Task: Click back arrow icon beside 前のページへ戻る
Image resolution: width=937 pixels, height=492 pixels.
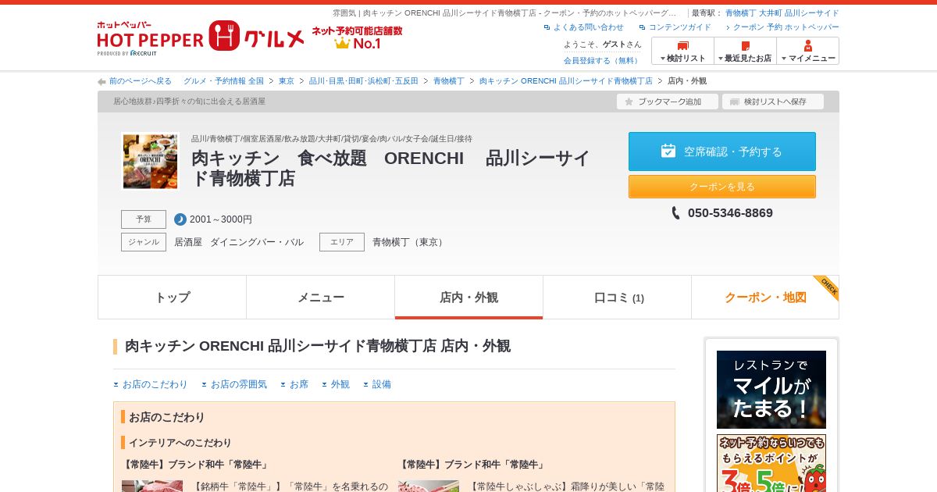Action: [102, 81]
